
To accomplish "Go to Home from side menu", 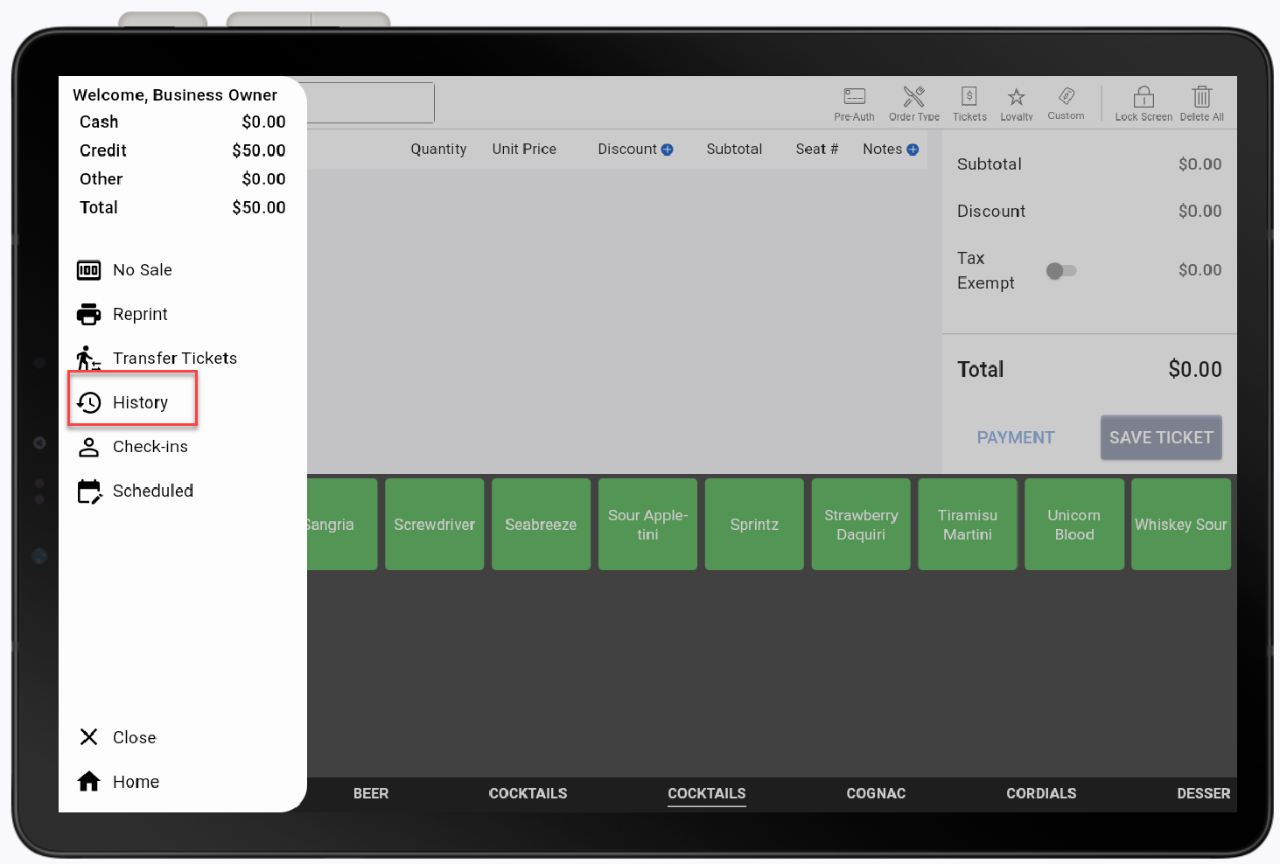I will click(136, 782).
